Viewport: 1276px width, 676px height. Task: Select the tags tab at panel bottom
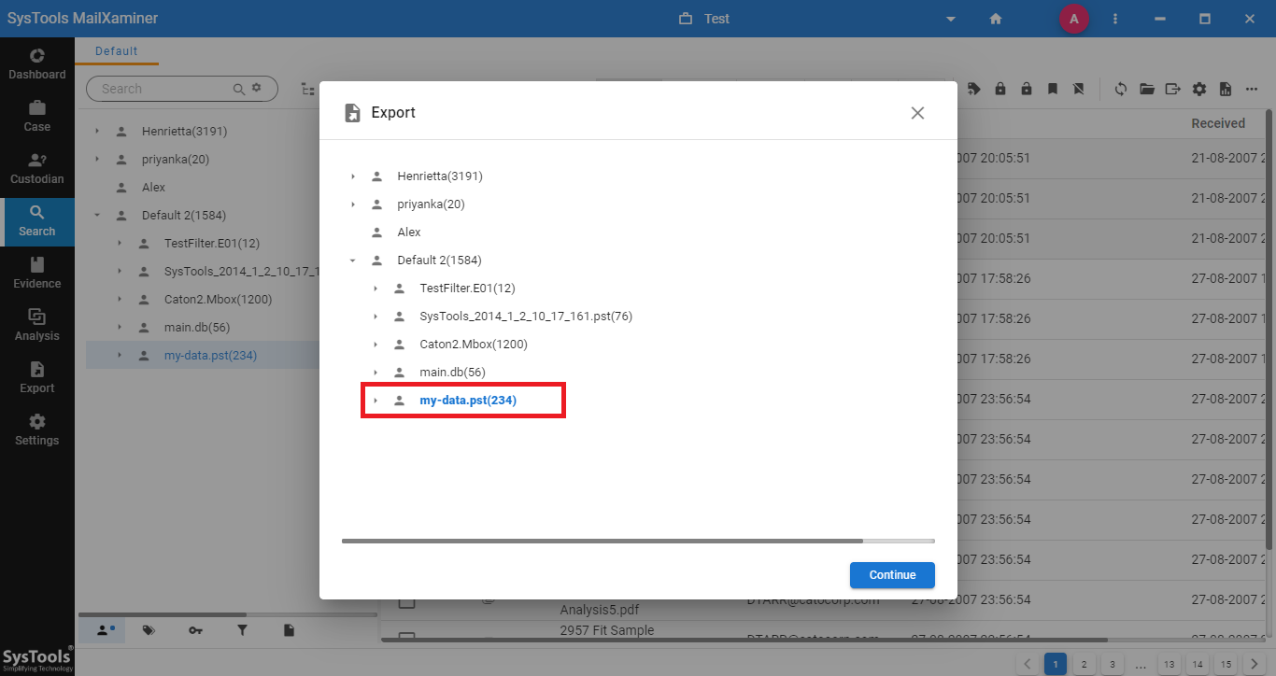click(149, 631)
